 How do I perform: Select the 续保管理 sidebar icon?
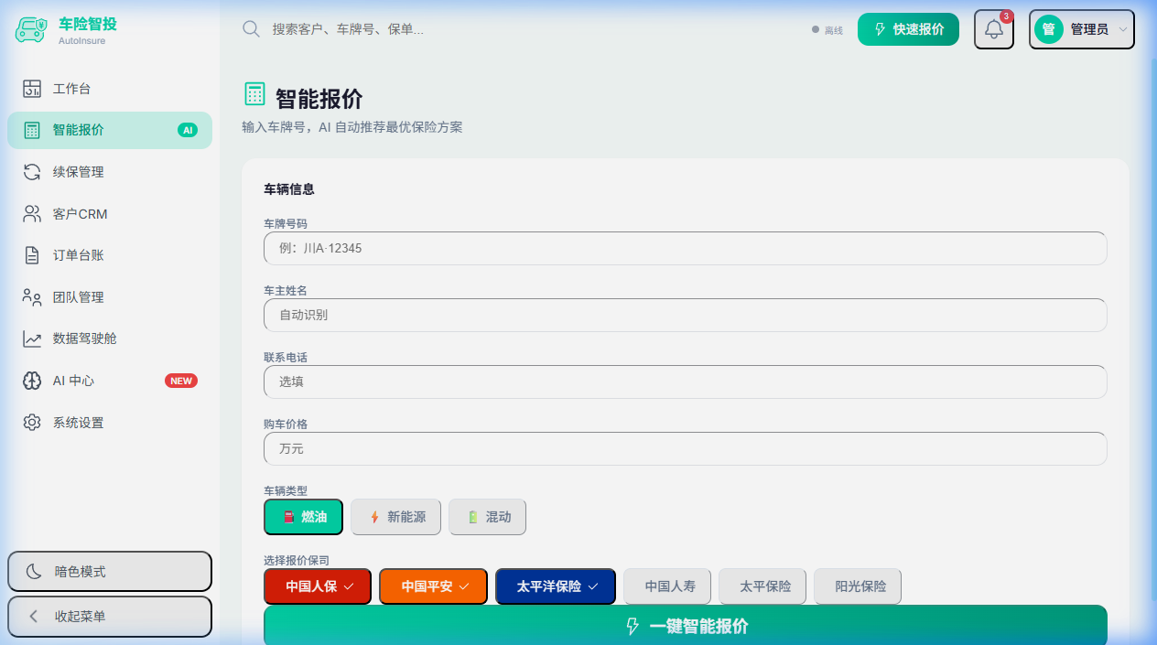click(80, 171)
